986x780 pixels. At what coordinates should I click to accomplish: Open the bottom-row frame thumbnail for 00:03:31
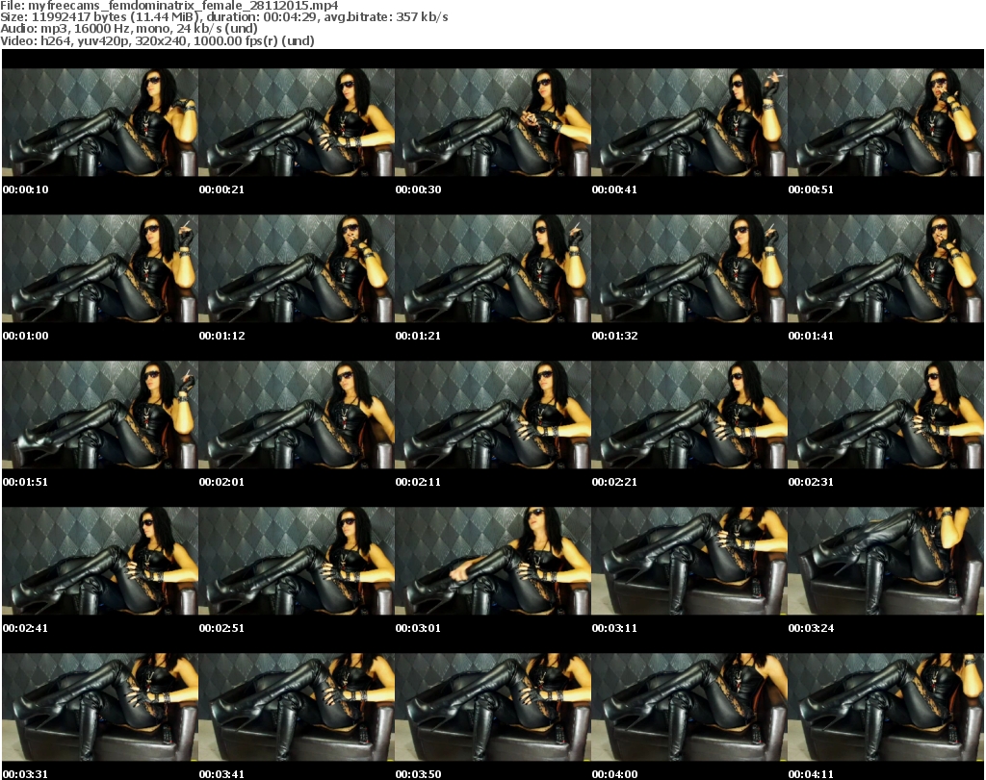tap(100, 707)
